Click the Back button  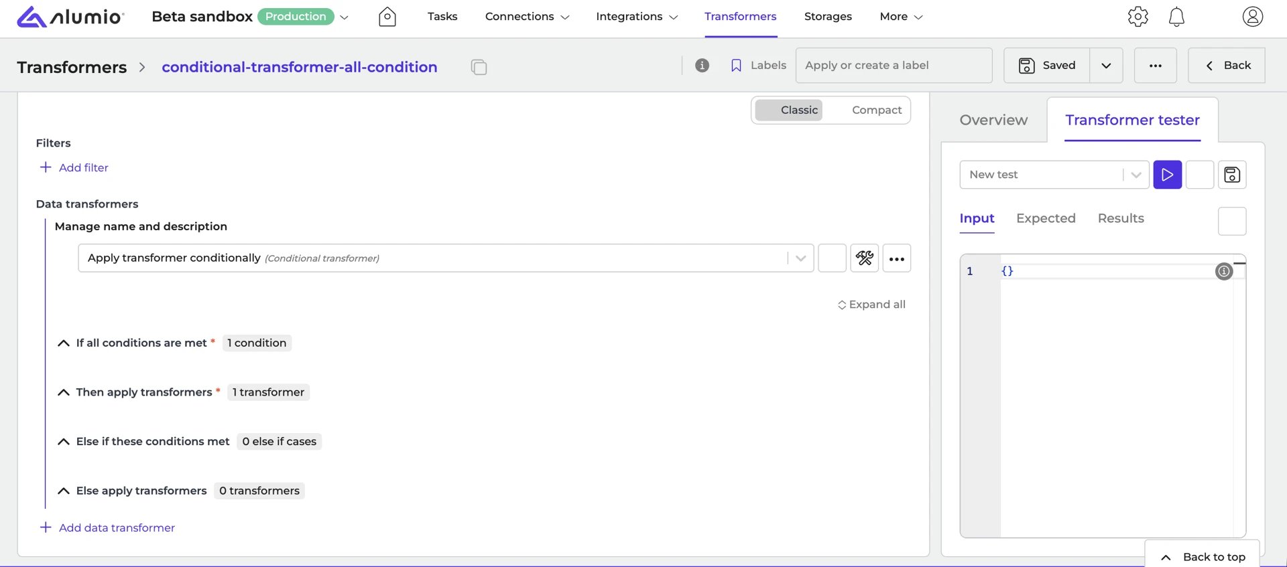click(x=1227, y=66)
